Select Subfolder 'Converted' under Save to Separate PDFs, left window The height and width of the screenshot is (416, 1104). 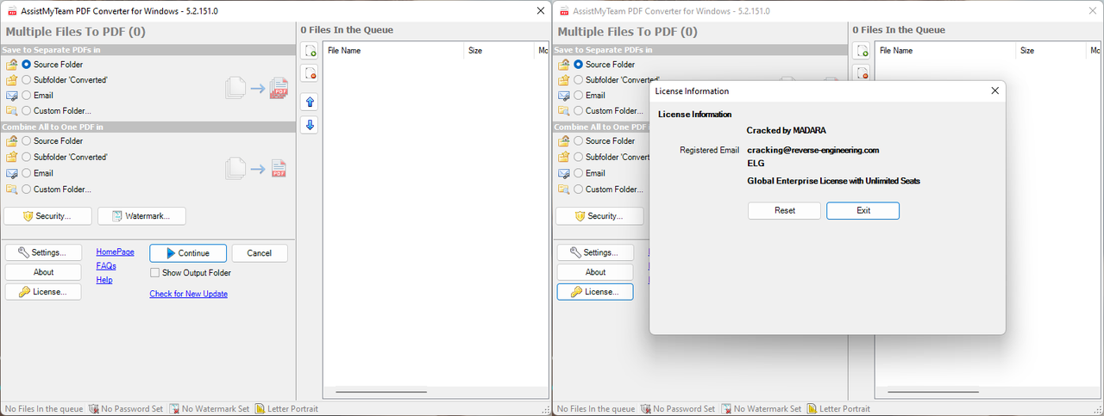[x=27, y=80]
